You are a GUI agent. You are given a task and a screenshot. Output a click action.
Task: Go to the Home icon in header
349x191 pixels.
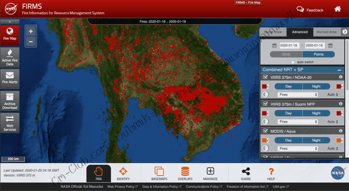(338, 9)
